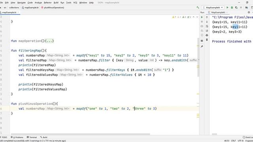The width and height of the screenshot is (253, 142).
Task: Open the Tools menu
Action: tap(69, 3)
